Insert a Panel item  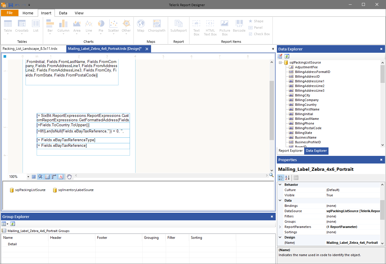[x=255, y=28]
